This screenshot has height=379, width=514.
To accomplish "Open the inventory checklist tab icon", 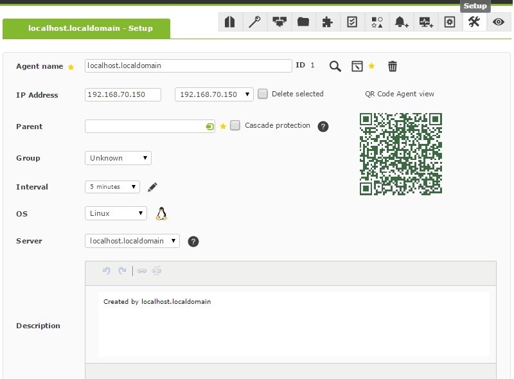I will coord(352,22).
